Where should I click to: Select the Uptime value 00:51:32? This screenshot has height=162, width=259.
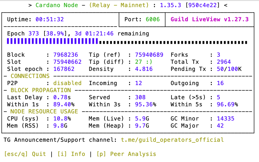click(x=50, y=19)
